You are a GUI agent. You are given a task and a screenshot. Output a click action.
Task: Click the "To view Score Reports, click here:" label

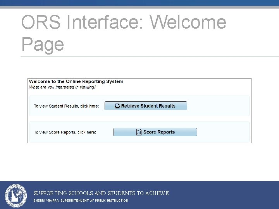(x=65, y=132)
